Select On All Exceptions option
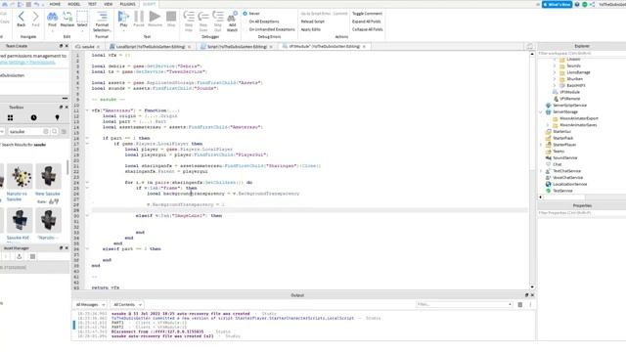Image resolution: width=626 pixels, height=352 pixels. click(261, 22)
